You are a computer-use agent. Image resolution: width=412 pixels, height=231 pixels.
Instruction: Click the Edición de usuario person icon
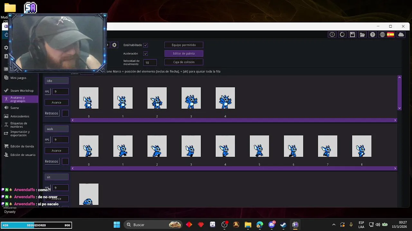coord(6,155)
